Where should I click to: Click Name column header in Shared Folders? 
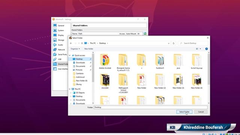[x=75, y=34]
